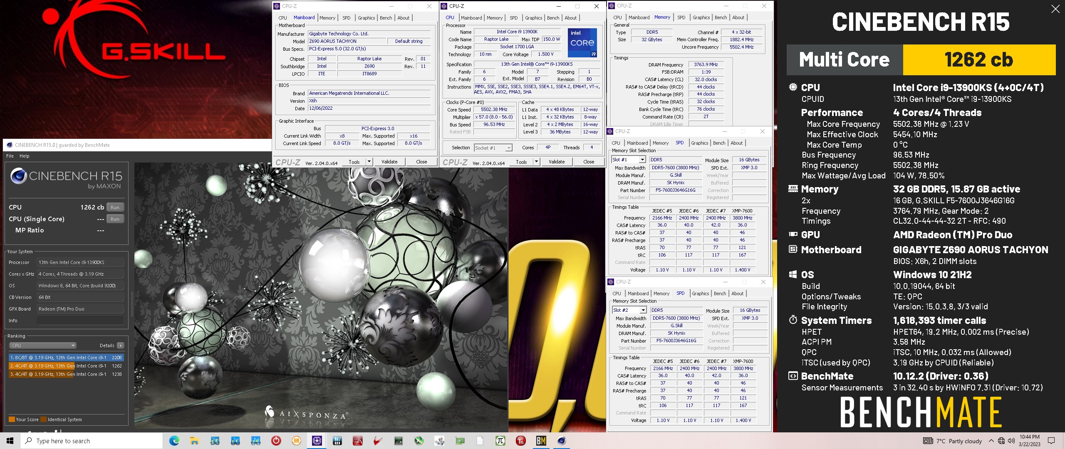The height and width of the screenshot is (449, 1065).
Task: Show hidden system tray icons
Action: pyautogui.click(x=991, y=441)
